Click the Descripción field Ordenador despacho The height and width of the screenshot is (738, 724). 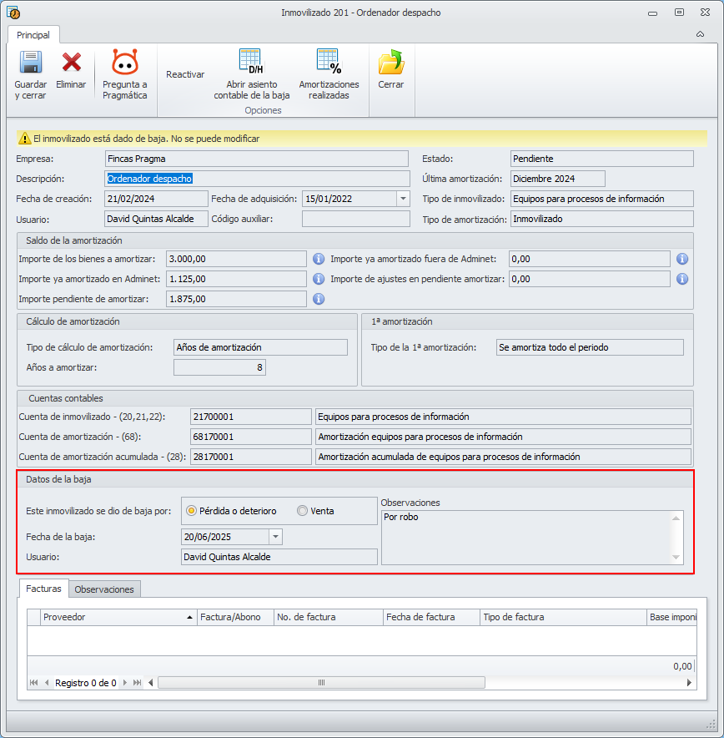[x=257, y=179]
